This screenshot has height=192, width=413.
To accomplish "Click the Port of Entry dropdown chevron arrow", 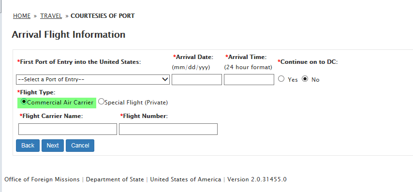I will 165,79.
